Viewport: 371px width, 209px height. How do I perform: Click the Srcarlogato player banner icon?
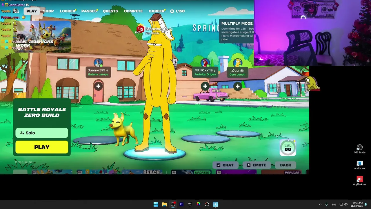click(x=140, y=29)
